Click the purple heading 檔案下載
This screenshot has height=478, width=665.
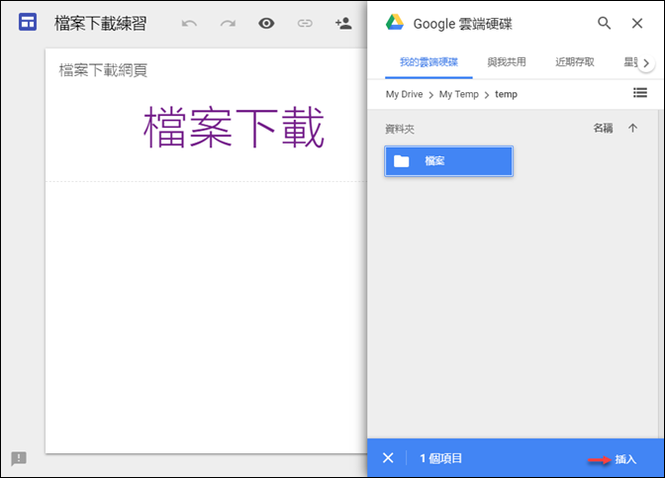tap(234, 128)
